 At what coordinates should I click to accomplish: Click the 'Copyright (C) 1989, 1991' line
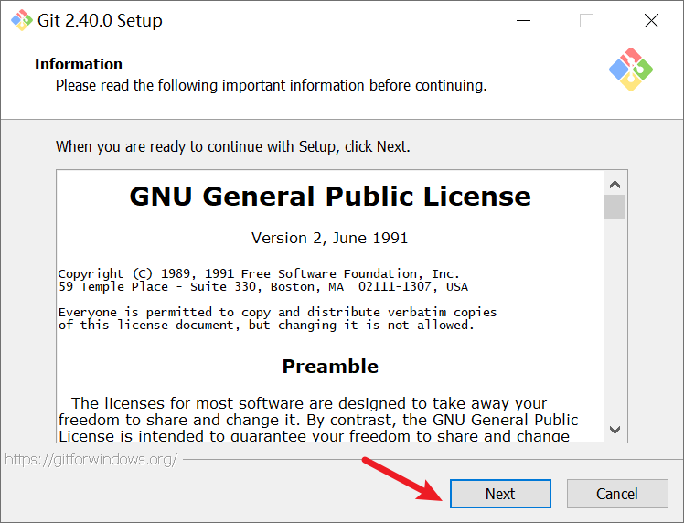coord(259,274)
